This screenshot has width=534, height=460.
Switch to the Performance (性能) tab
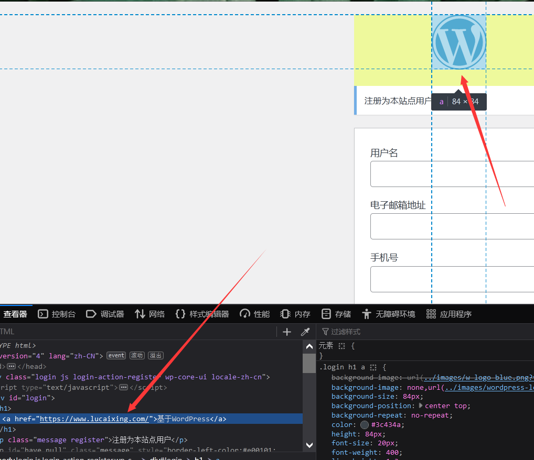click(x=255, y=314)
